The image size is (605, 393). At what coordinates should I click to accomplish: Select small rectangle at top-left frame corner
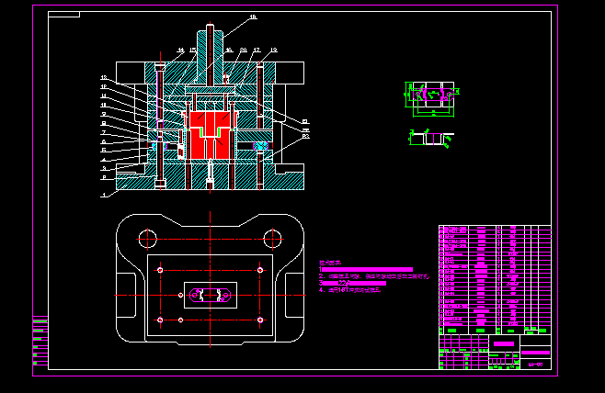point(64,15)
